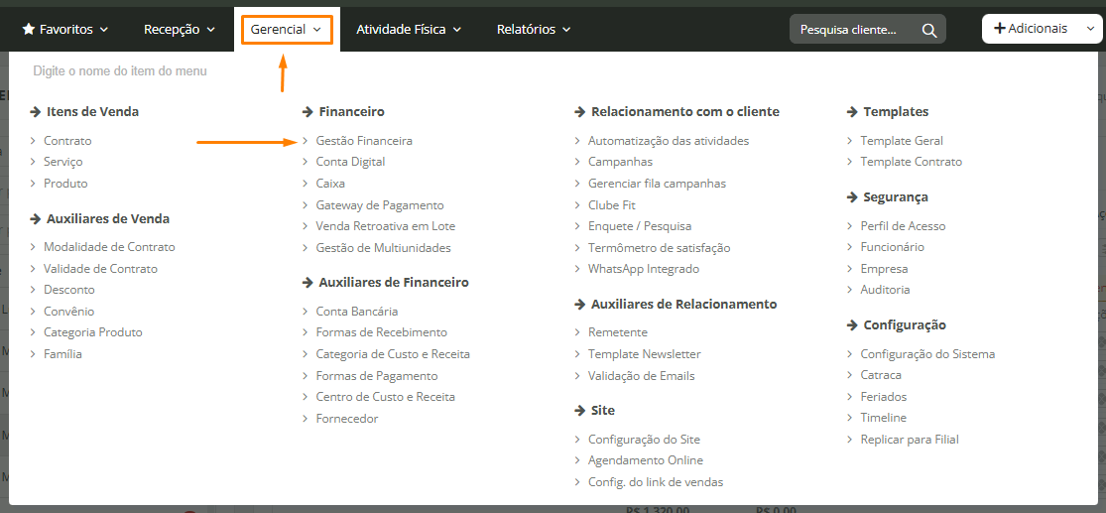Open the Timeline item

click(884, 418)
